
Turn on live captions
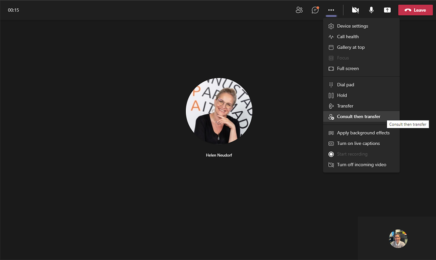pyautogui.click(x=358, y=143)
